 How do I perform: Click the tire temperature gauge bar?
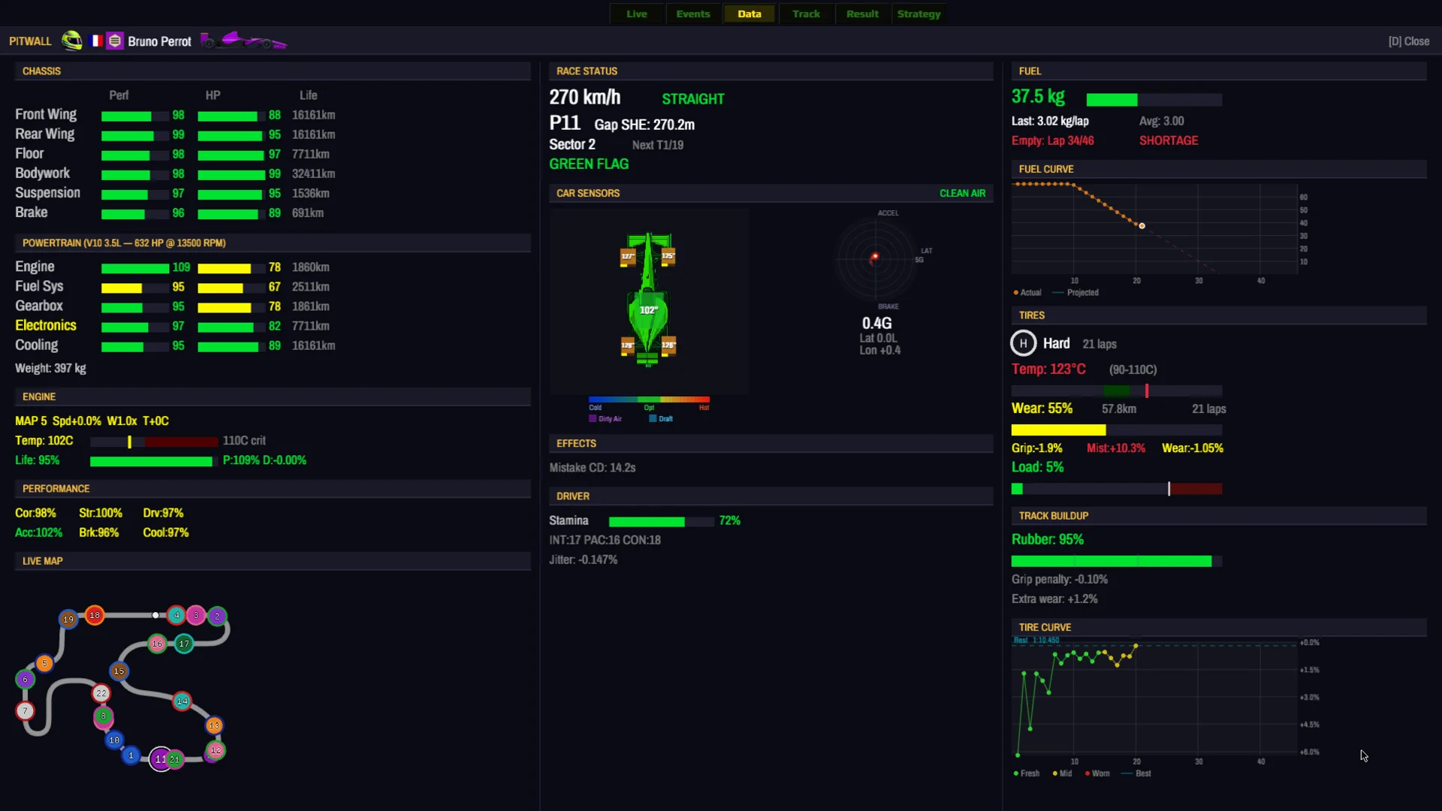tap(1116, 390)
